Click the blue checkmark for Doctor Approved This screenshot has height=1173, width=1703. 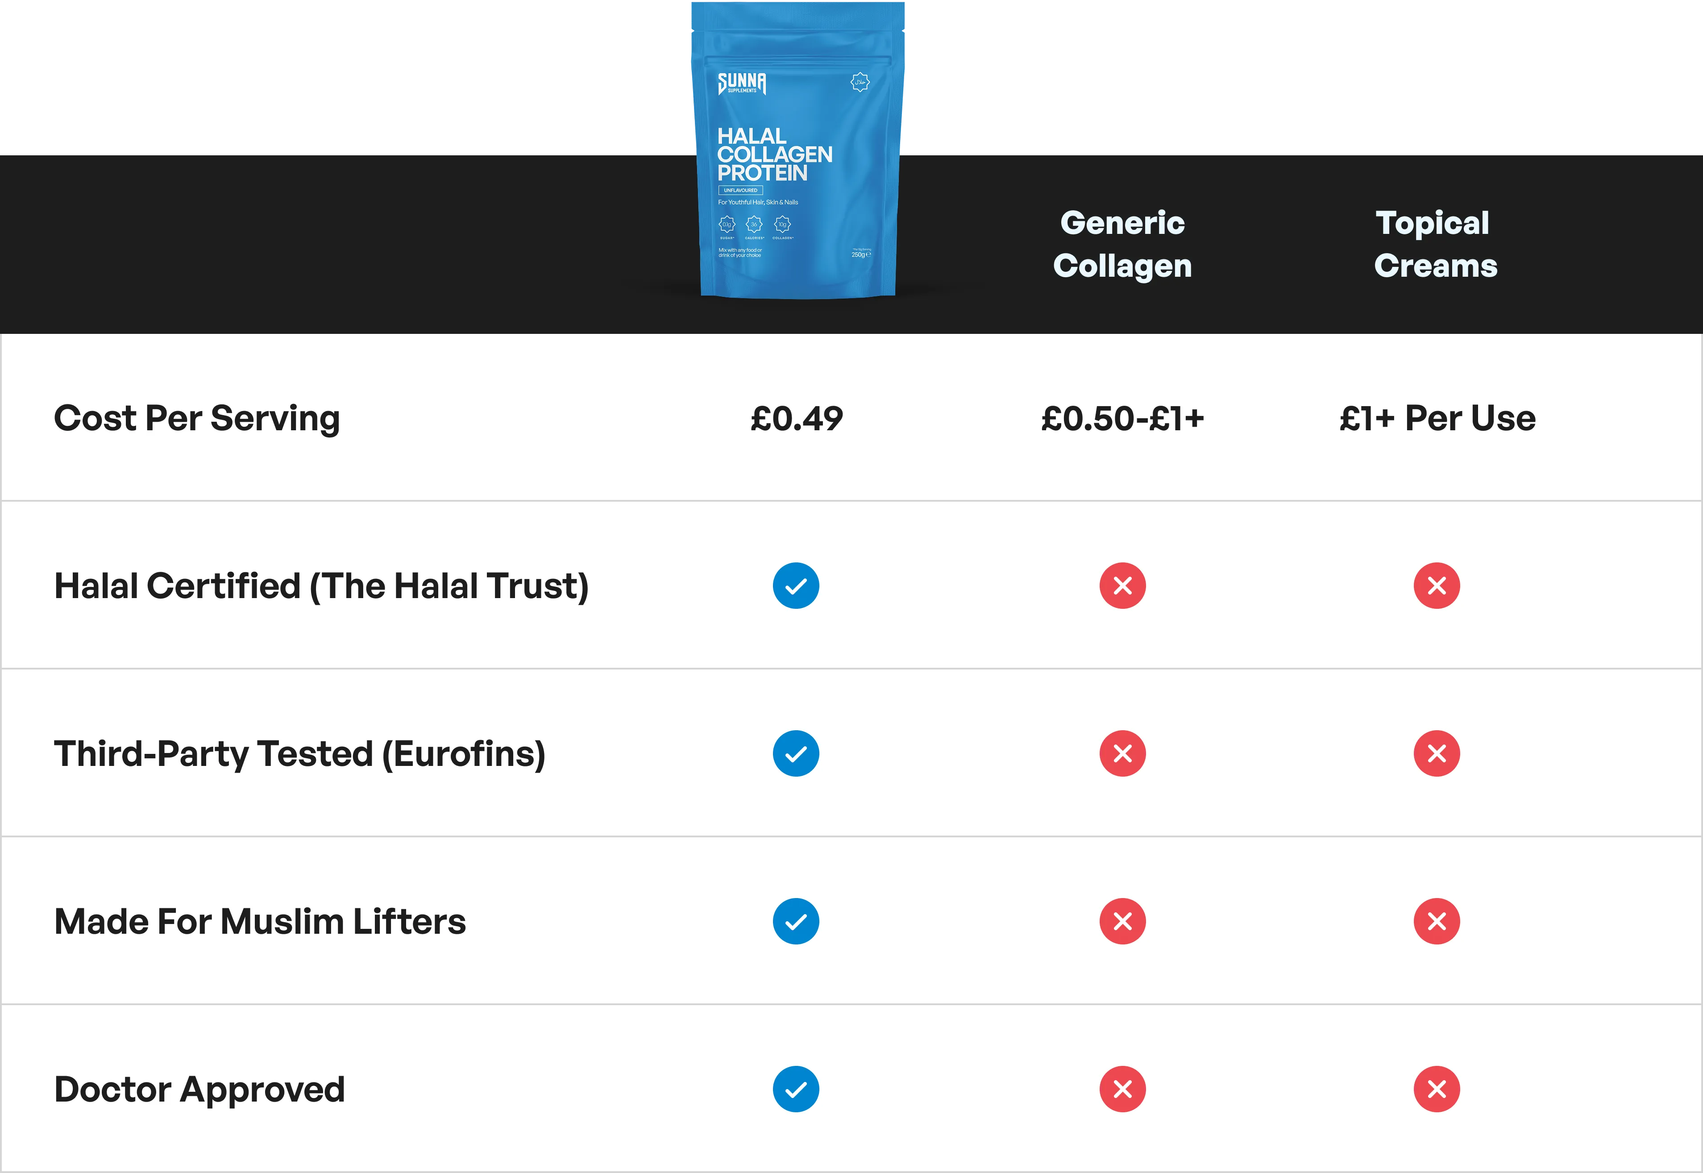(x=796, y=1089)
